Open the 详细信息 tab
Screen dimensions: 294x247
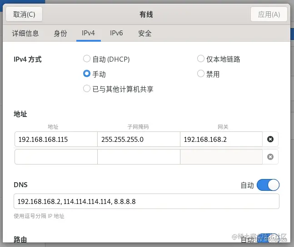pyautogui.click(x=25, y=33)
